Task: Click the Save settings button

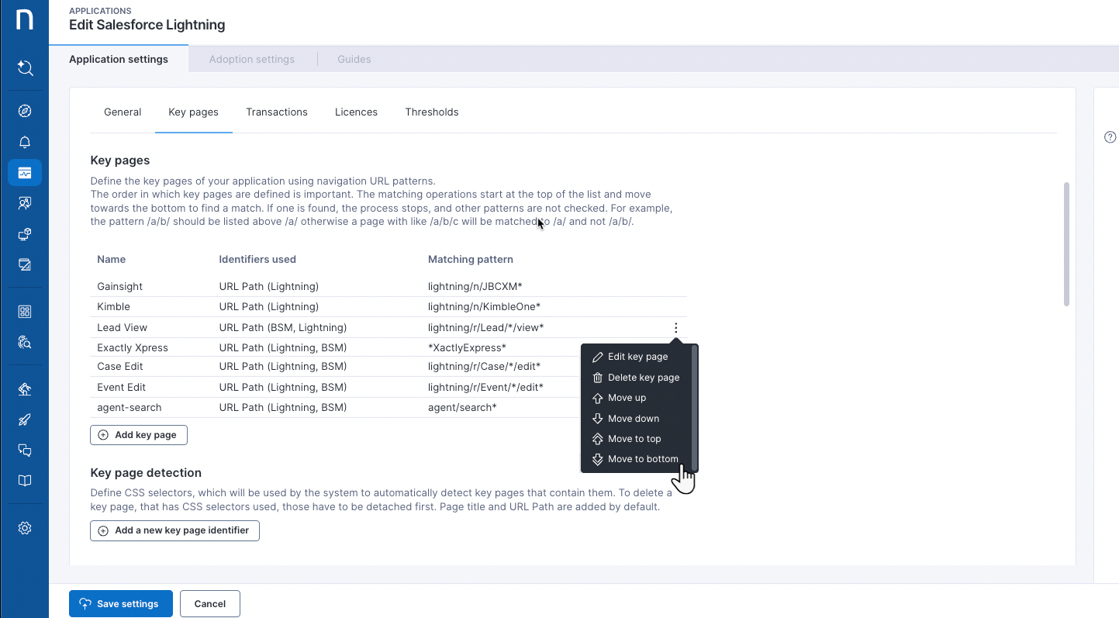Action: pos(121,604)
